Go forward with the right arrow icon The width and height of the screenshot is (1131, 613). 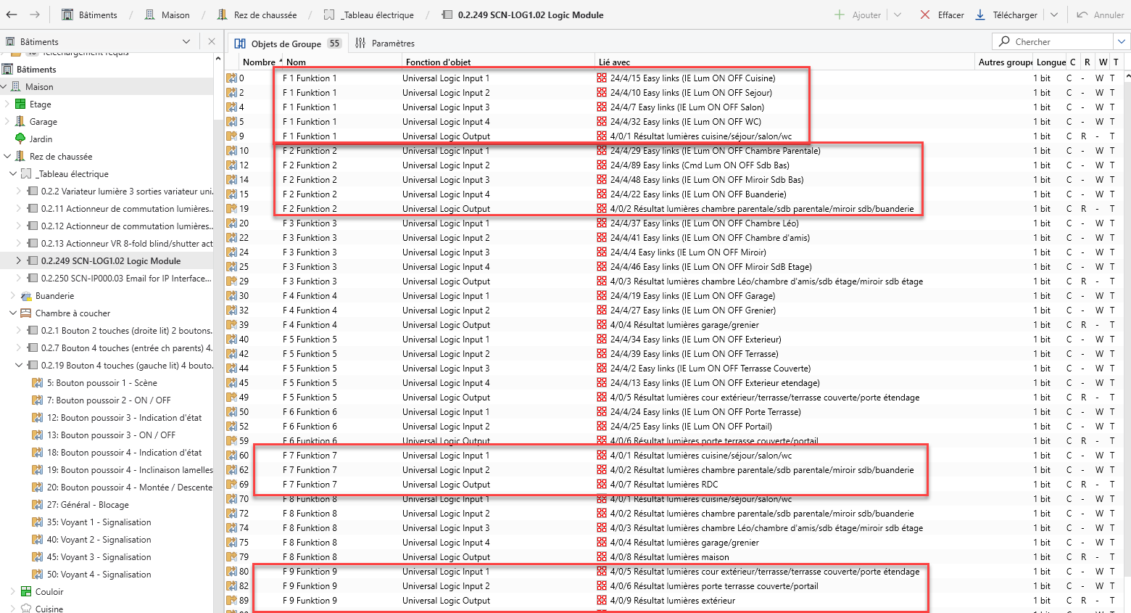[x=35, y=15]
